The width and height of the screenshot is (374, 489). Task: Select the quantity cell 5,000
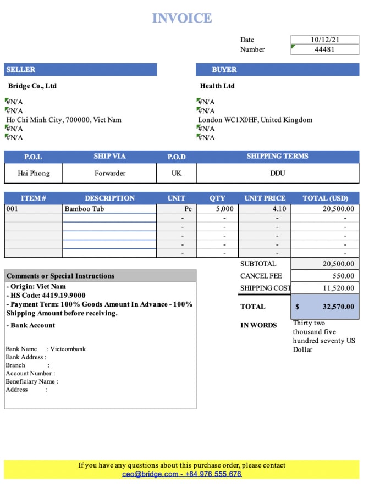click(217, 209)
